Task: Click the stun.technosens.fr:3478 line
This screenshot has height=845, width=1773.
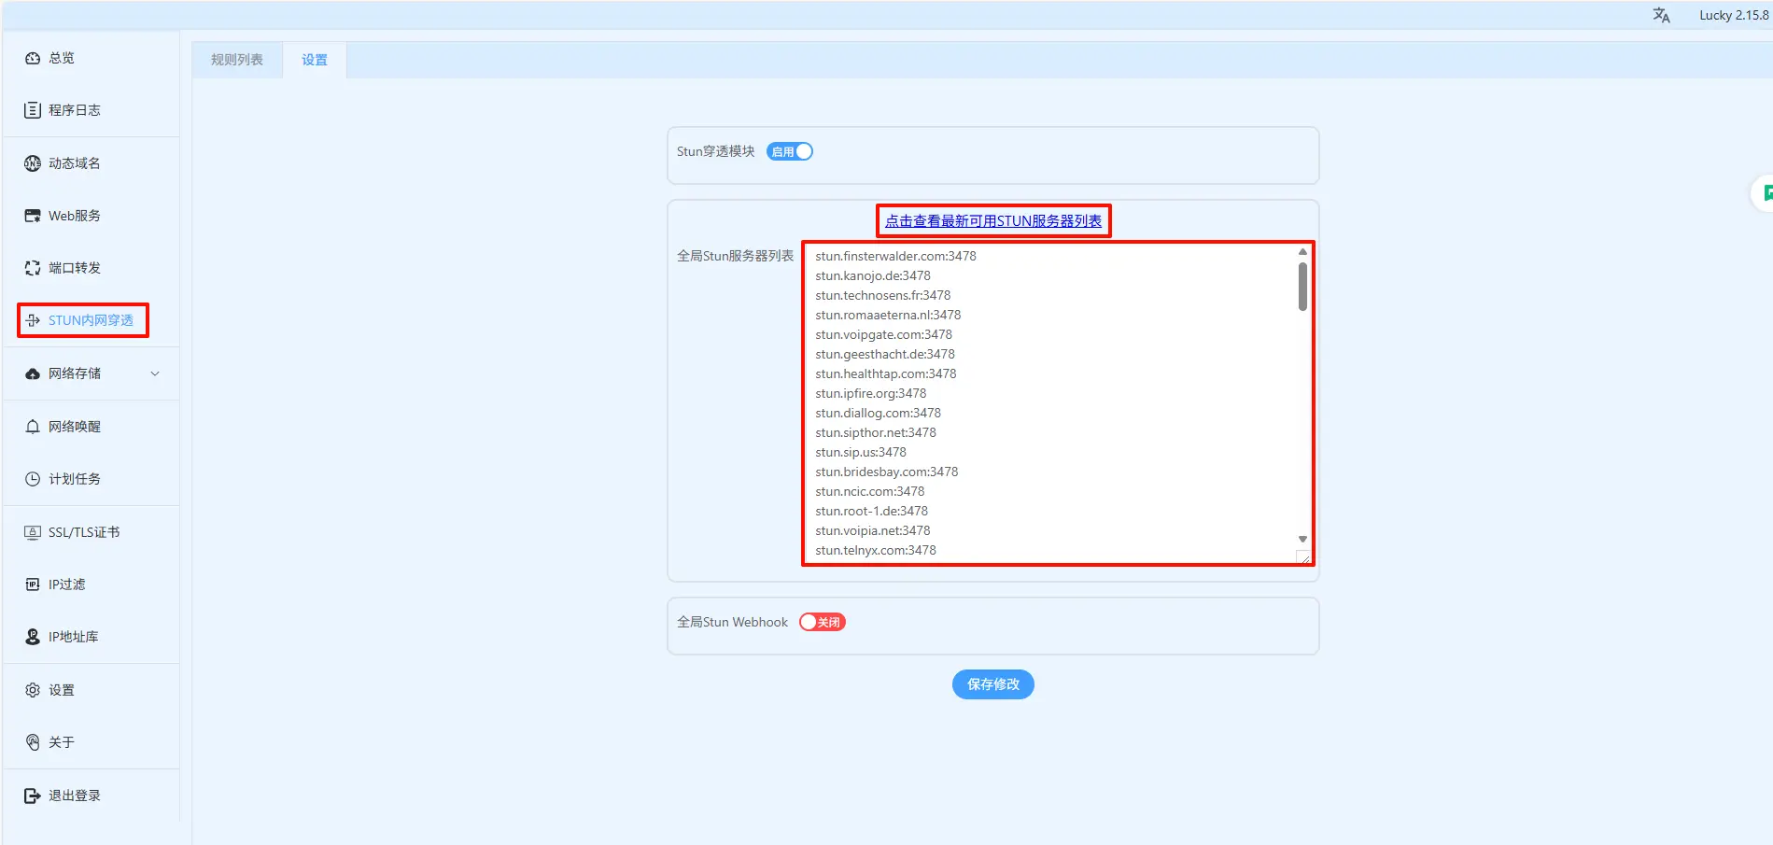Action: pos(883,295)
